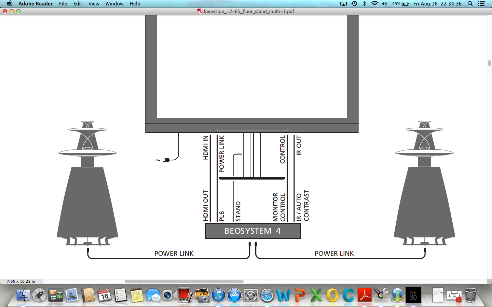
Task: Open Launchpad rocket icon in dock
Action: 39,295
